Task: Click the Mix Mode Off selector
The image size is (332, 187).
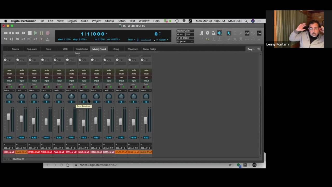Action: pos(18,159)
